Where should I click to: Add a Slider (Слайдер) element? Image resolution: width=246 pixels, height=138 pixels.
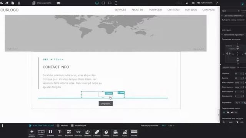97,133
